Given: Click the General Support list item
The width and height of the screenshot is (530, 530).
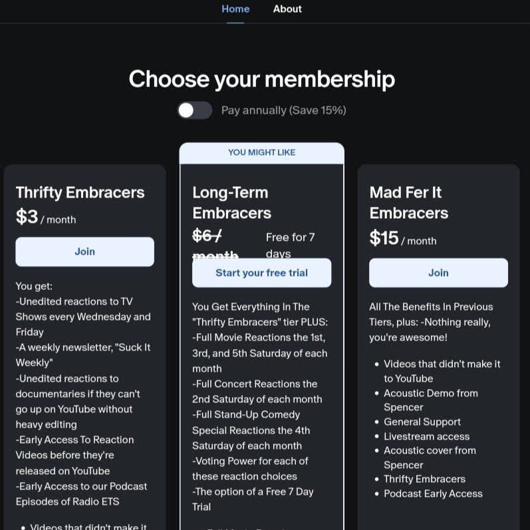Looking at the screenshot, I should (x=422, y=422).
